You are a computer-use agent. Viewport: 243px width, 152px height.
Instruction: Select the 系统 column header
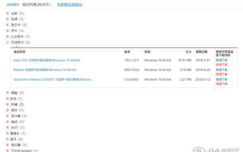tap(147, 52)
